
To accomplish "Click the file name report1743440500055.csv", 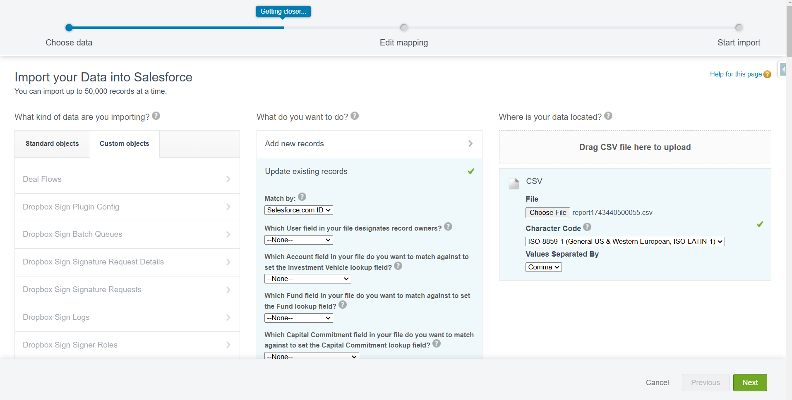I will (x=612, y=212).
